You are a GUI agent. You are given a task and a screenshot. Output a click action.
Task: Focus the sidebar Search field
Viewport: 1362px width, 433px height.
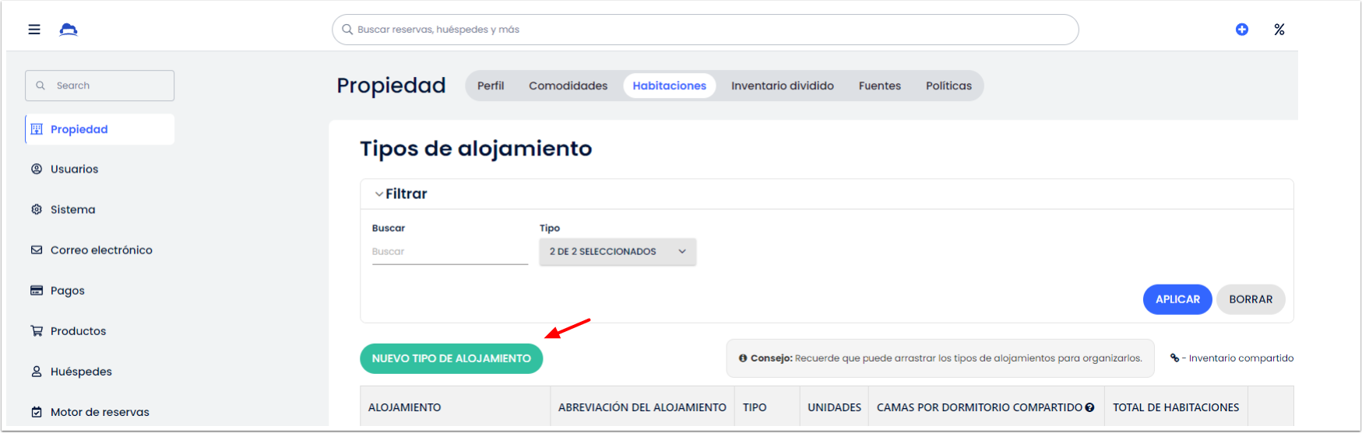pyautogui.click(x=100, y=86)
